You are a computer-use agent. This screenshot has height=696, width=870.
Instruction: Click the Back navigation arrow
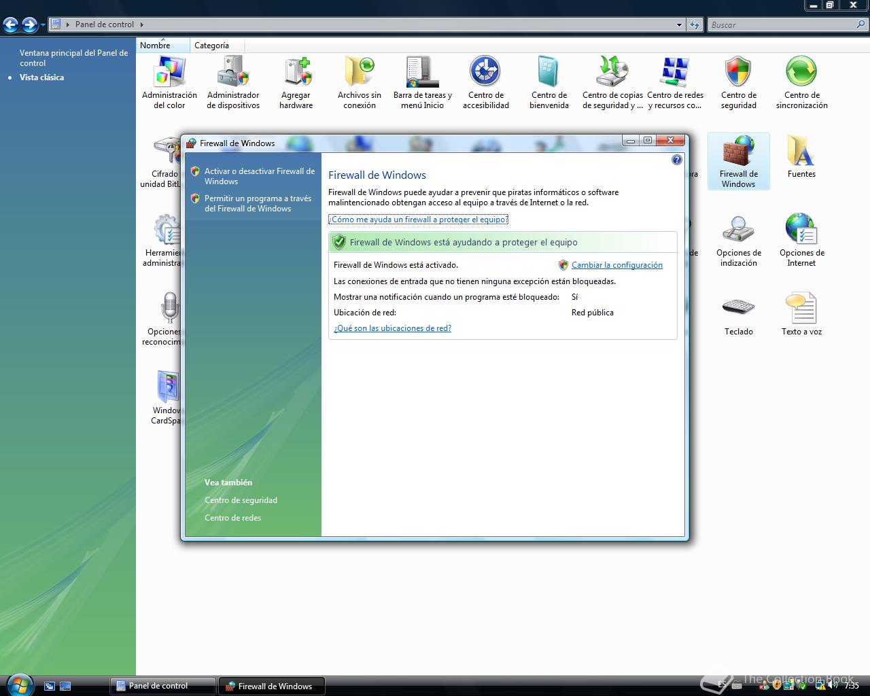11,25
